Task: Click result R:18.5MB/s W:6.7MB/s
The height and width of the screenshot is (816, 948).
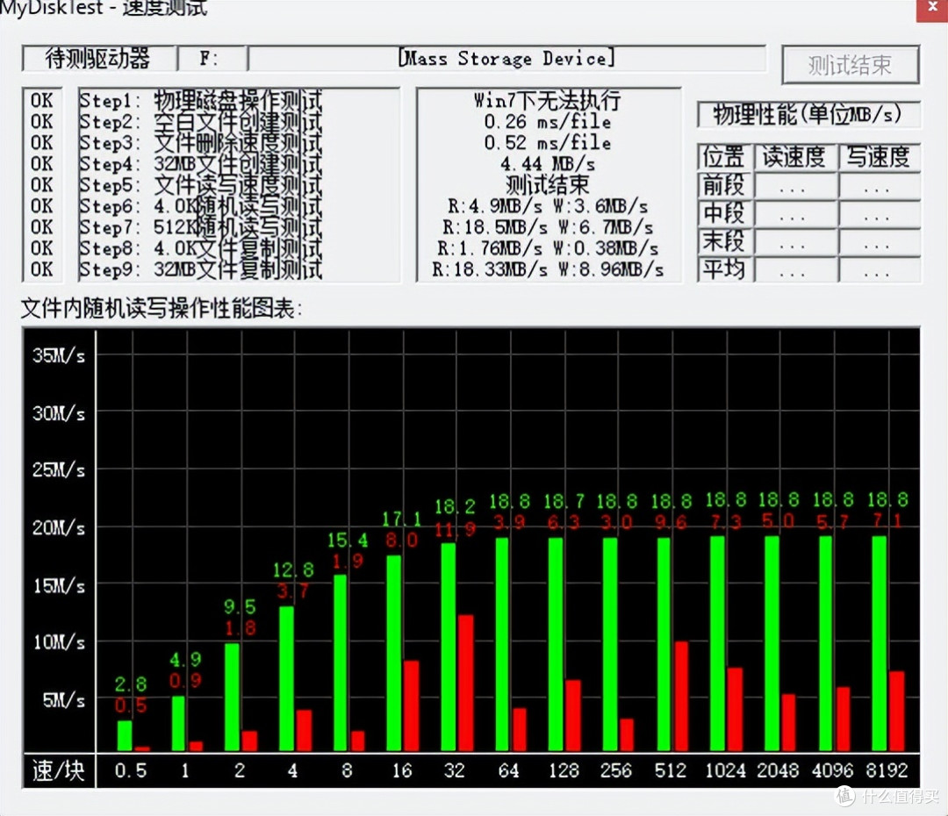Action: [547, 227]
